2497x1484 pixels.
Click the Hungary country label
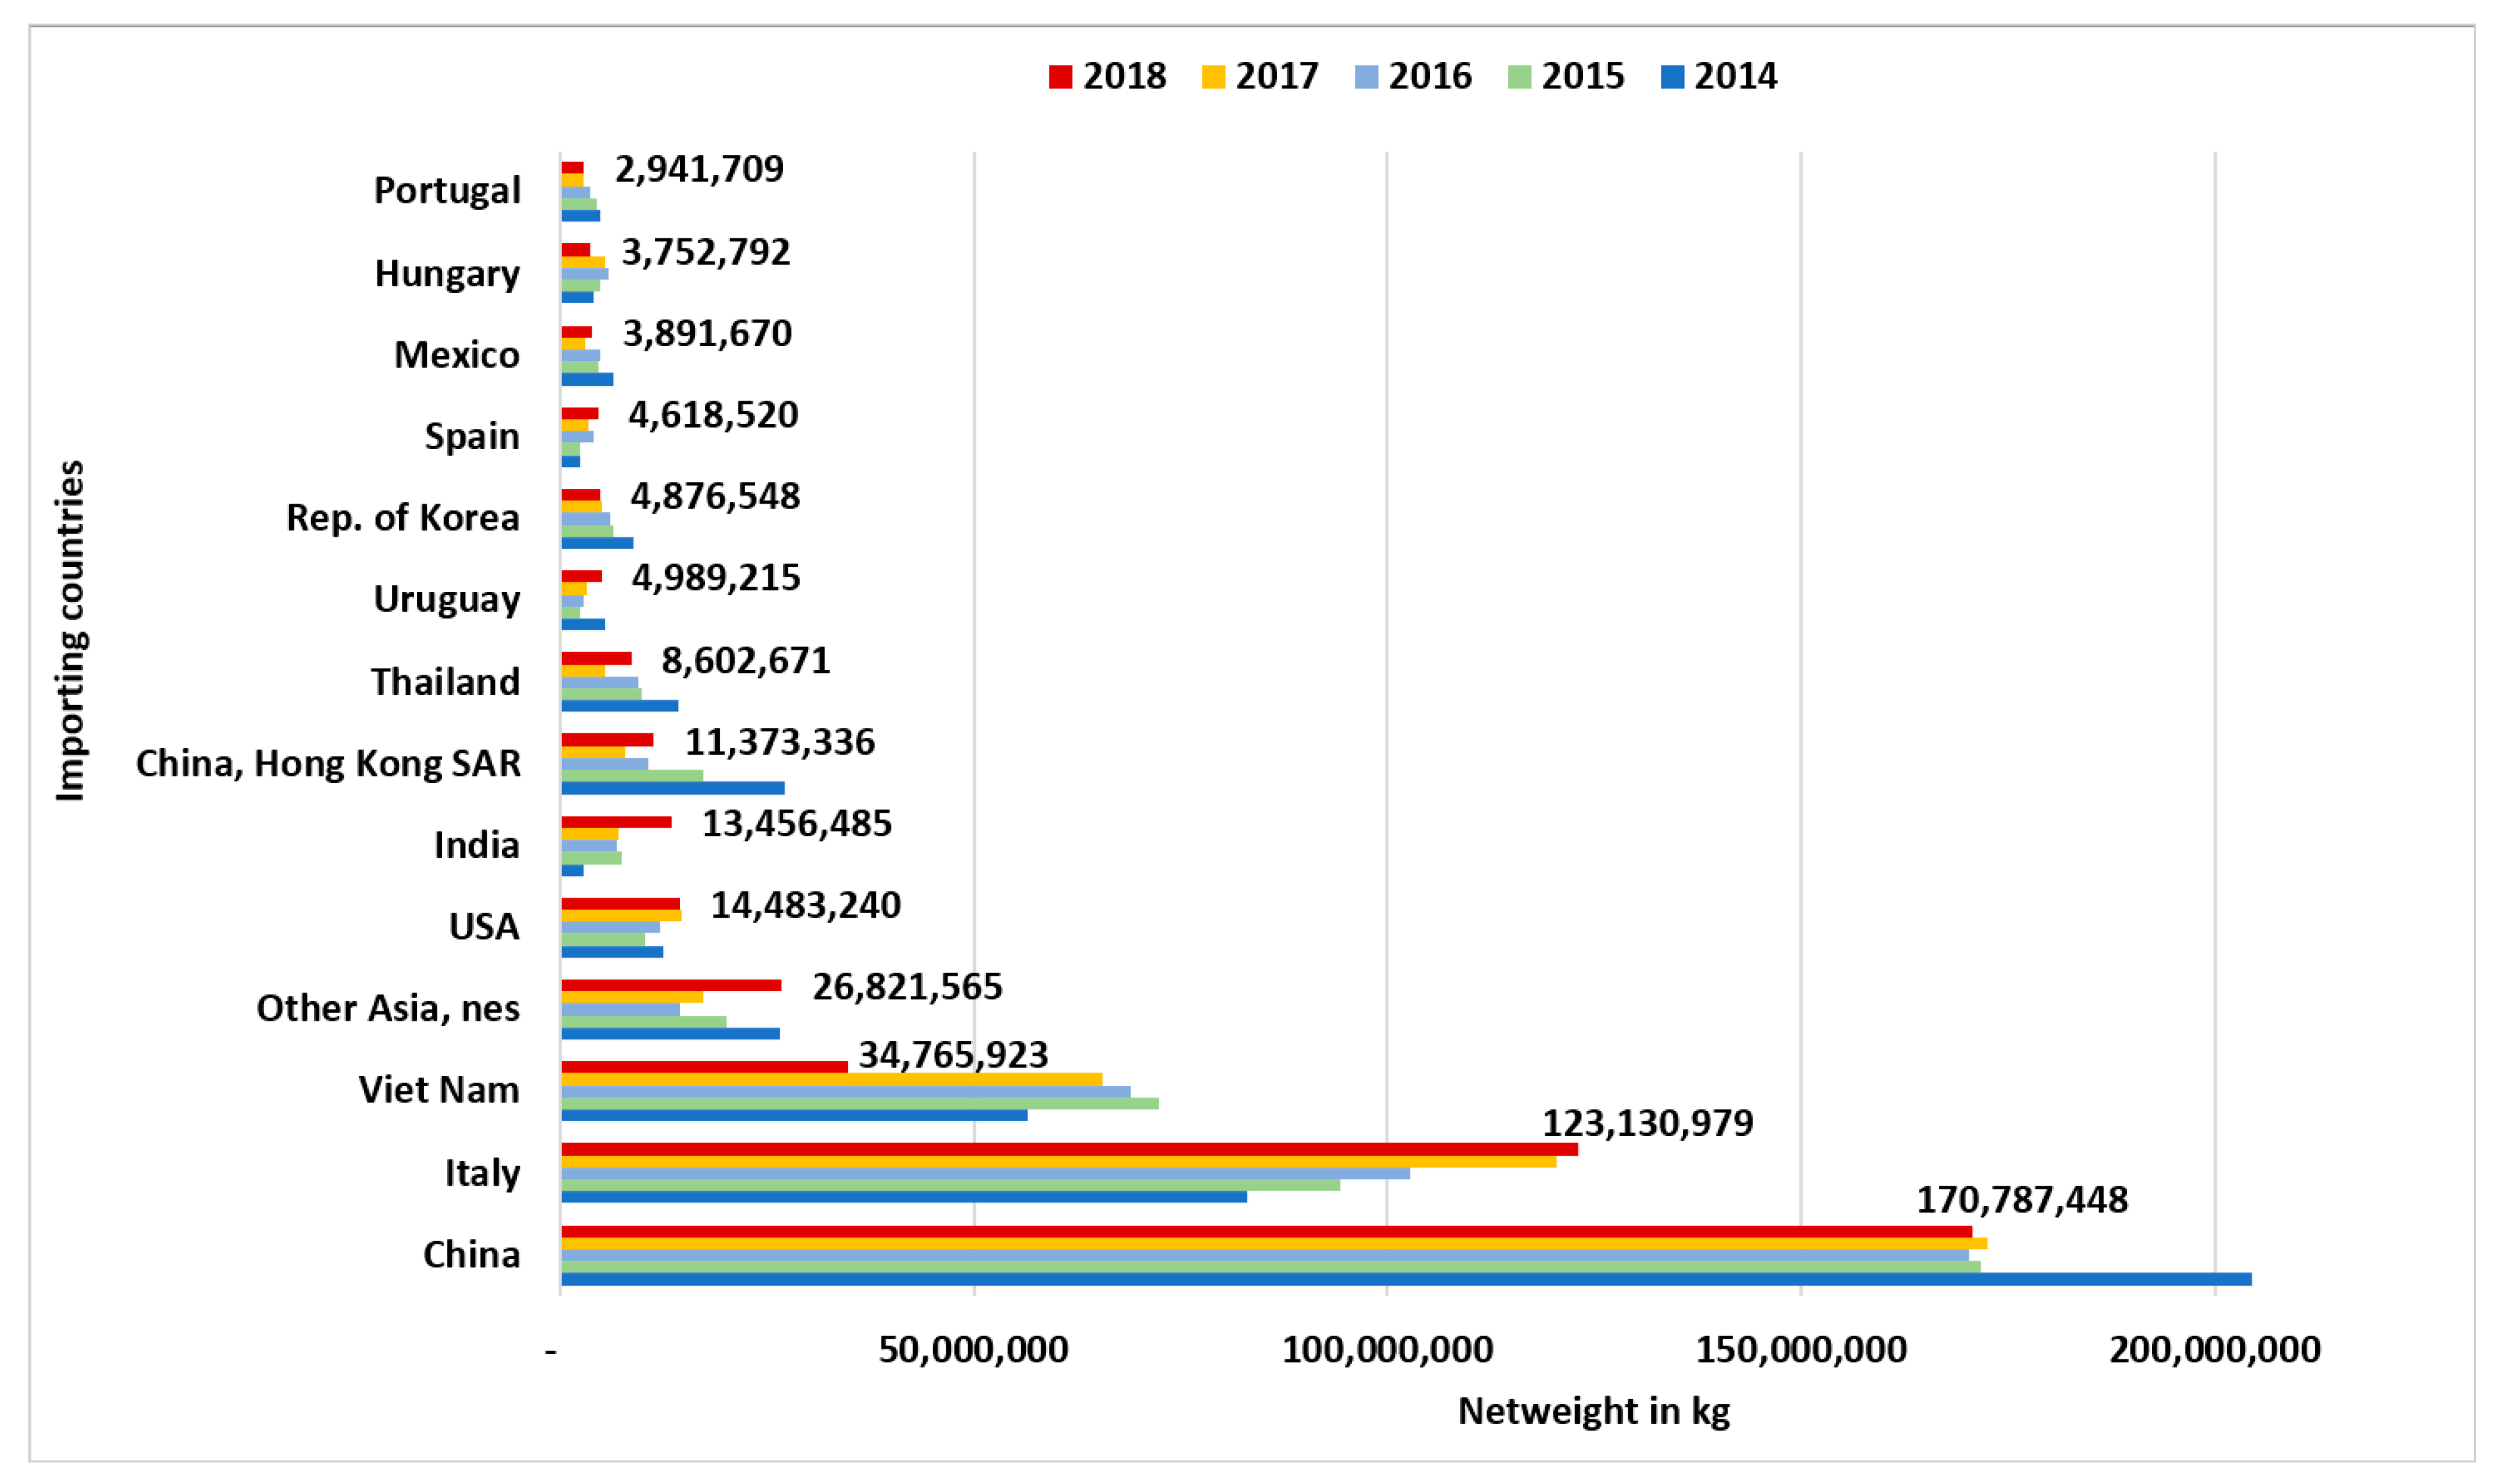tap(448, 273)
